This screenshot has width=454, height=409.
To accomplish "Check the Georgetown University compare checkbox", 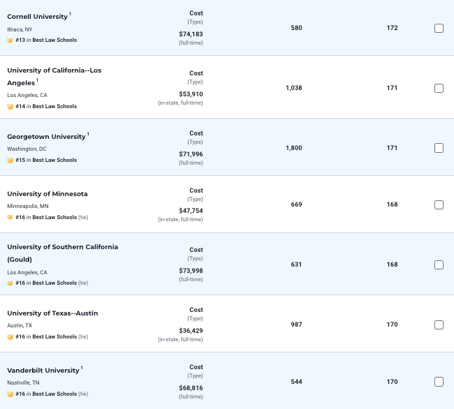I will [439, 148].
